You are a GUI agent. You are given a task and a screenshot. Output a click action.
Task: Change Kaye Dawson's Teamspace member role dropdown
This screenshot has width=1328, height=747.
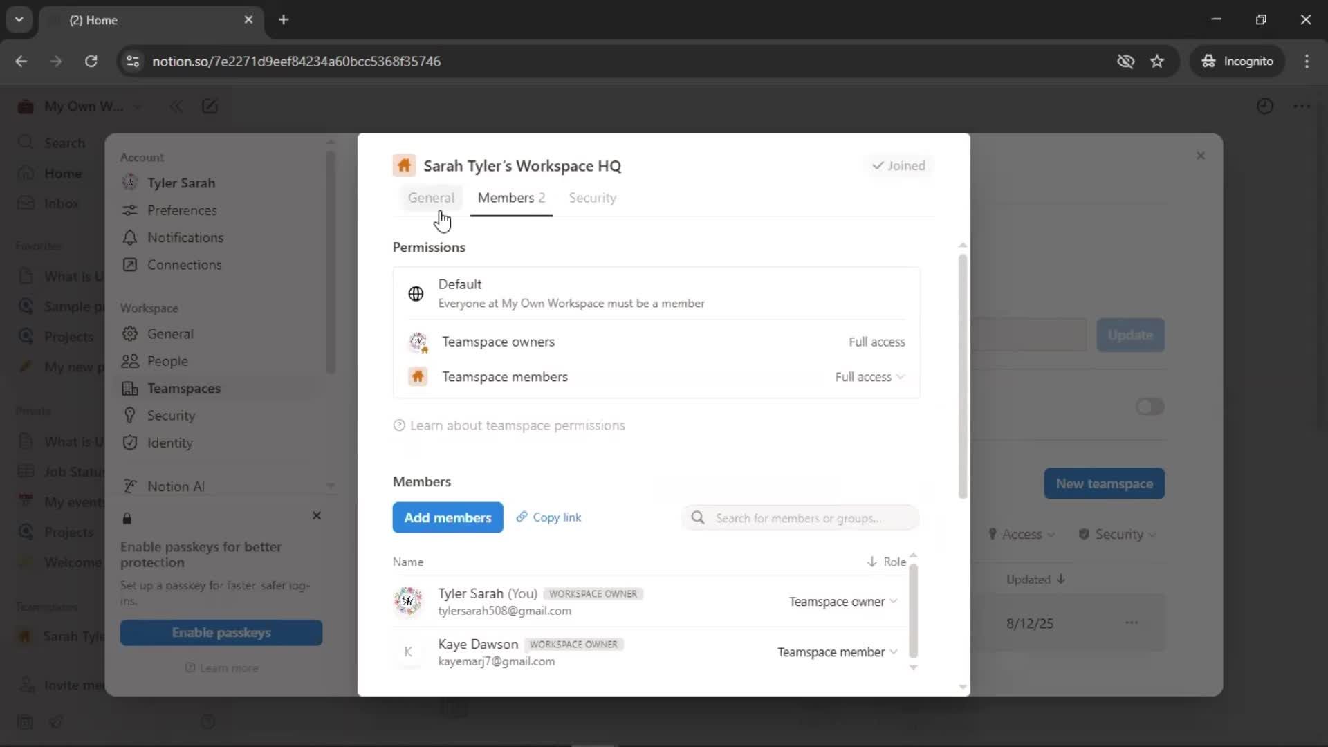point(837,652)
